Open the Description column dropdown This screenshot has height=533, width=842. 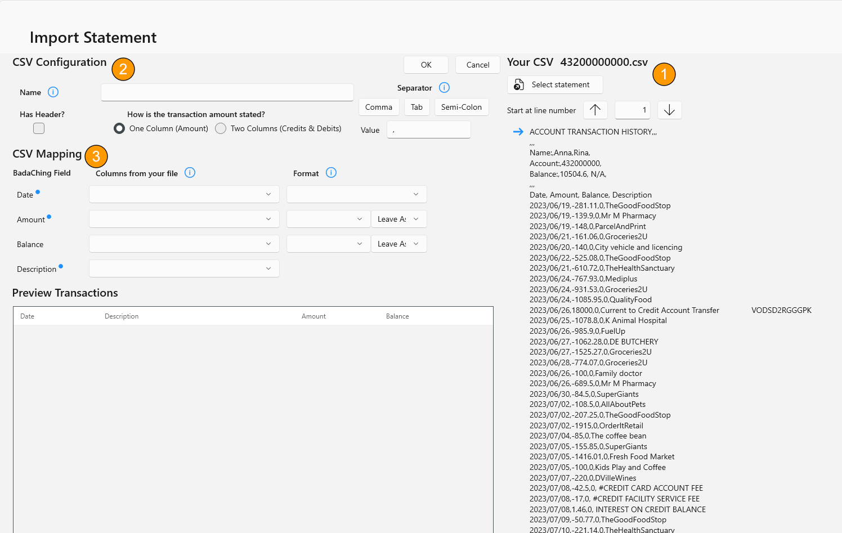coord(184,268)
